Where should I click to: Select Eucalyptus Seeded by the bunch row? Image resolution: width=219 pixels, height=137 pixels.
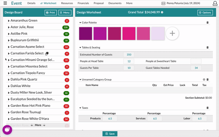click(38, 99)
